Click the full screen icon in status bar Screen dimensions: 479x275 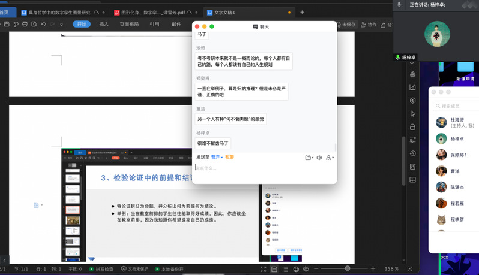(263, 270)
